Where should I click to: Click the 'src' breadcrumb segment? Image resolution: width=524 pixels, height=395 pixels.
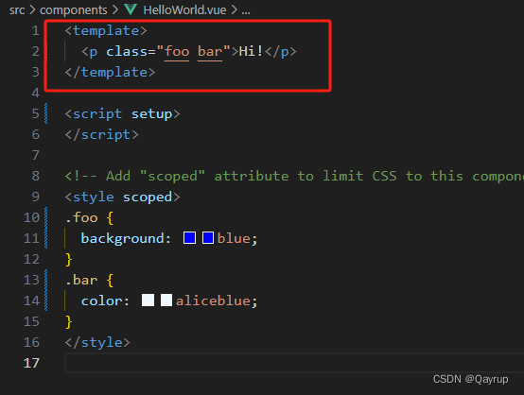coord(17,10)
